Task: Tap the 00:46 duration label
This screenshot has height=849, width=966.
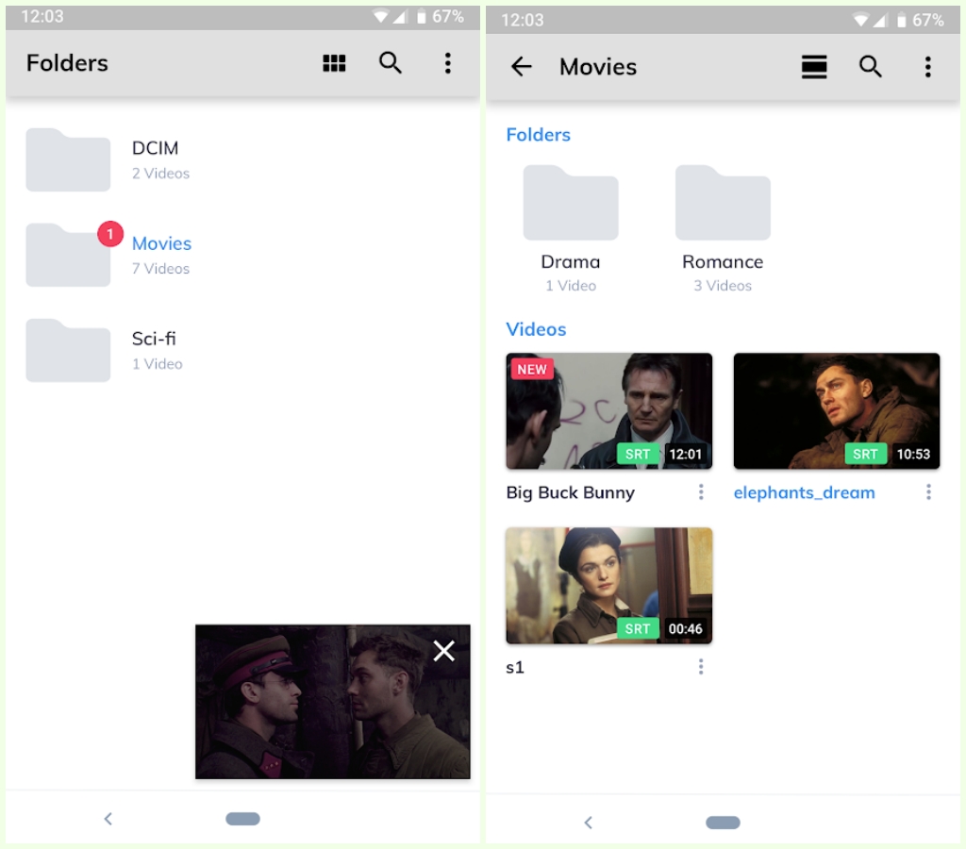Action: coord(685,628)
